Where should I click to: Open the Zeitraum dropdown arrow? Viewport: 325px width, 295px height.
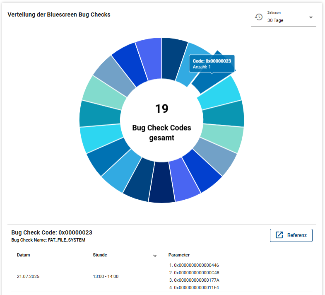pos(311,17)
